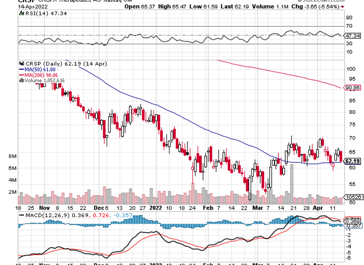This screenshot has height=265, width=364.
Task: Click the RSI 47.34 value tag on right axis
Action: tap(352, 36)
